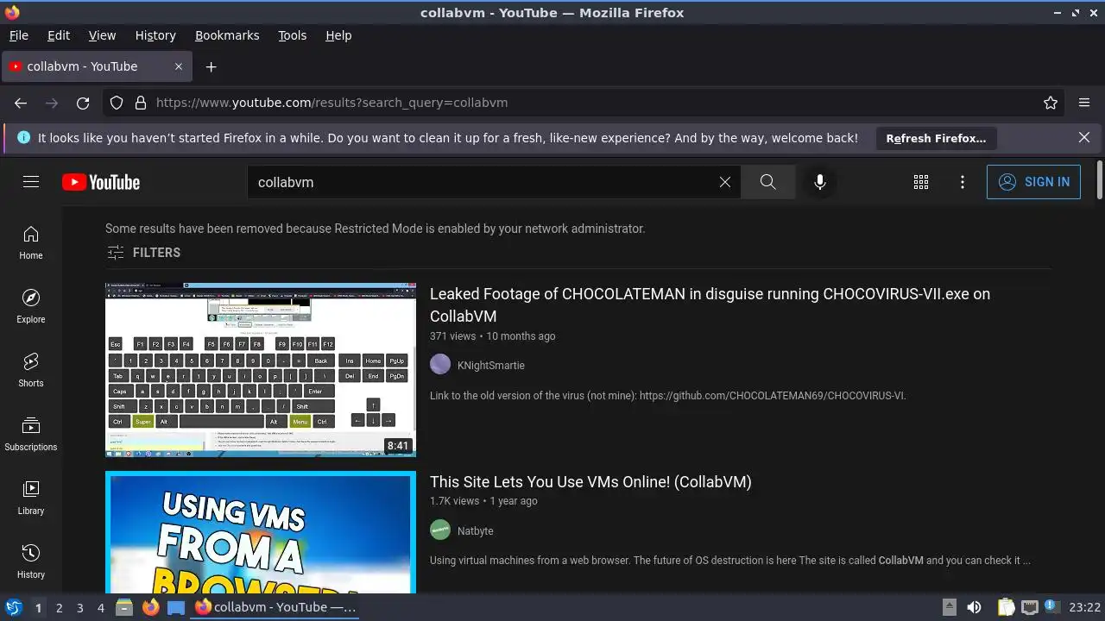Viewport: 1105px width, 621px height.
Task: Open History in the sidebar
Action: 31,561
